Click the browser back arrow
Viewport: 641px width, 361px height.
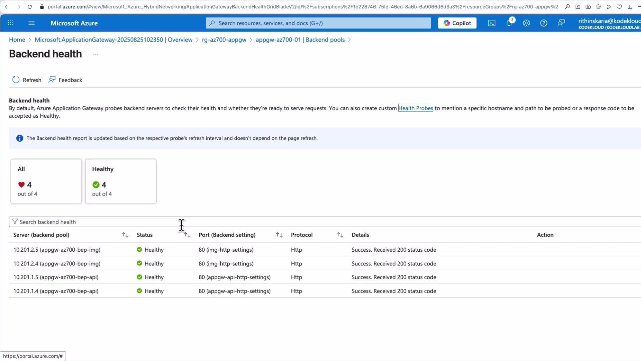point(6,7)
